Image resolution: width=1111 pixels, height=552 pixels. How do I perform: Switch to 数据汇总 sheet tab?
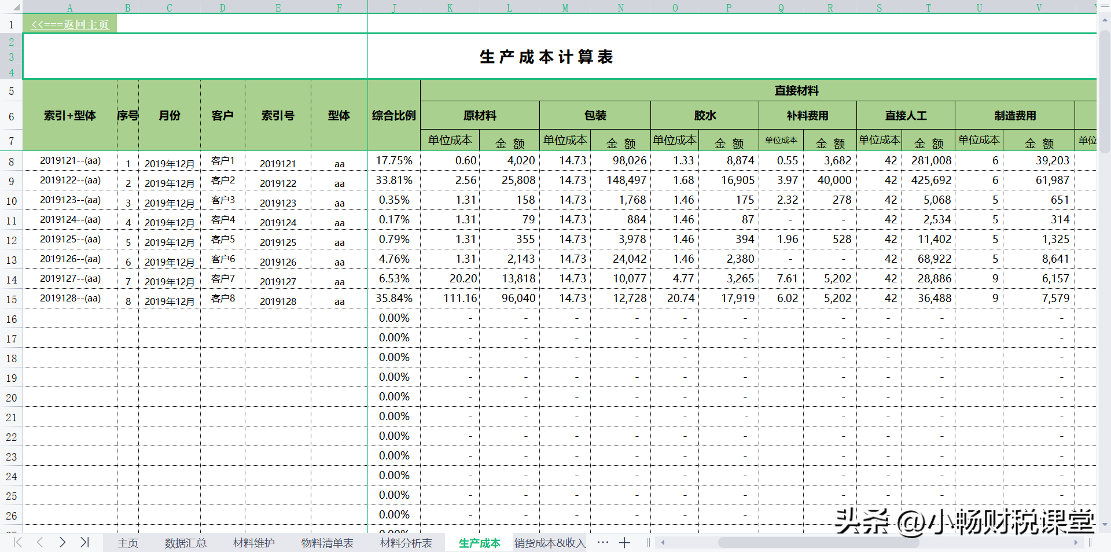tap(186, 543)
